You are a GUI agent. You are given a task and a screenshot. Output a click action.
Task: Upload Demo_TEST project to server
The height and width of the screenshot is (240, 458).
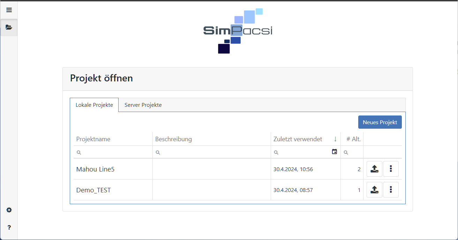(x=374, y=190)
